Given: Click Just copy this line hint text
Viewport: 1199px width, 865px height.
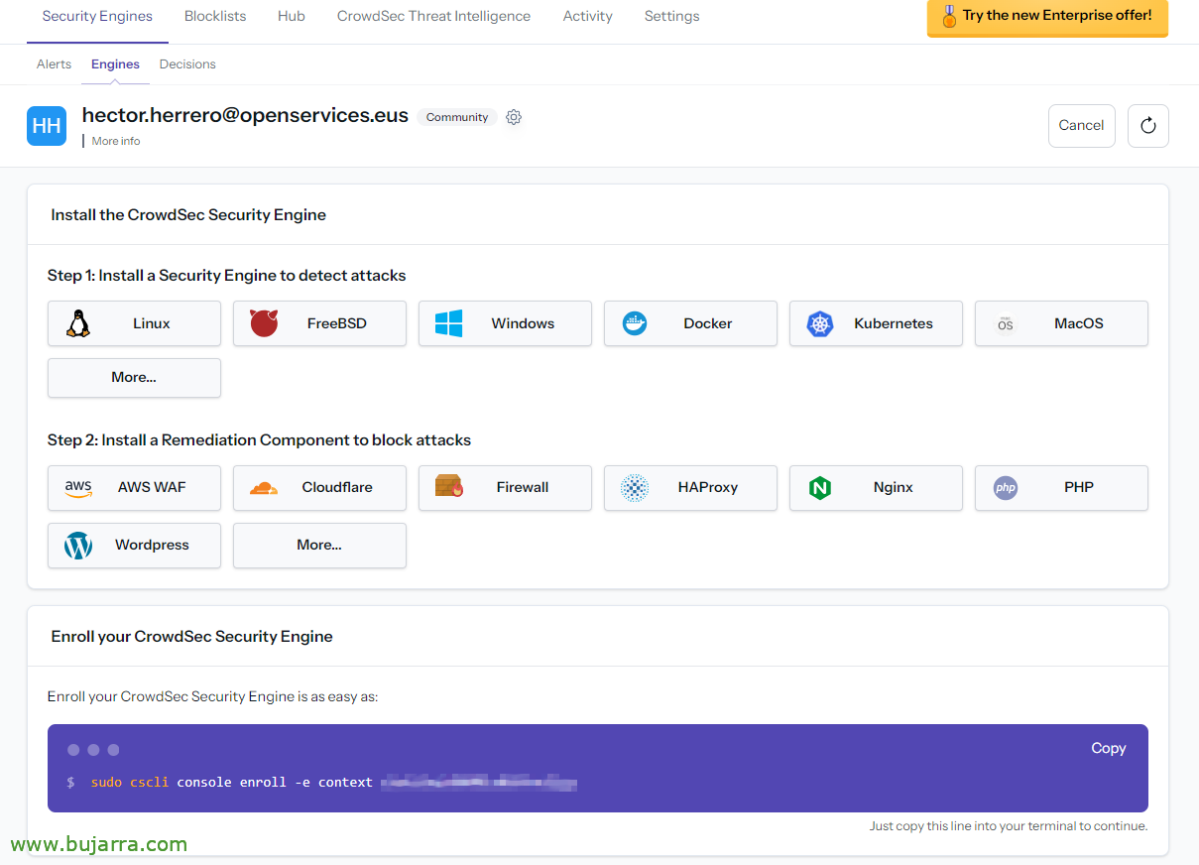Looking at the screenshot, I should click(1009, 825).
